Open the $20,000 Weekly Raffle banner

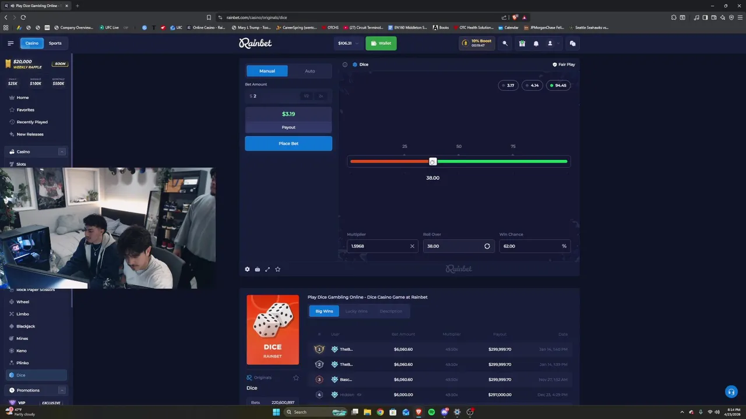click(36, 63)
